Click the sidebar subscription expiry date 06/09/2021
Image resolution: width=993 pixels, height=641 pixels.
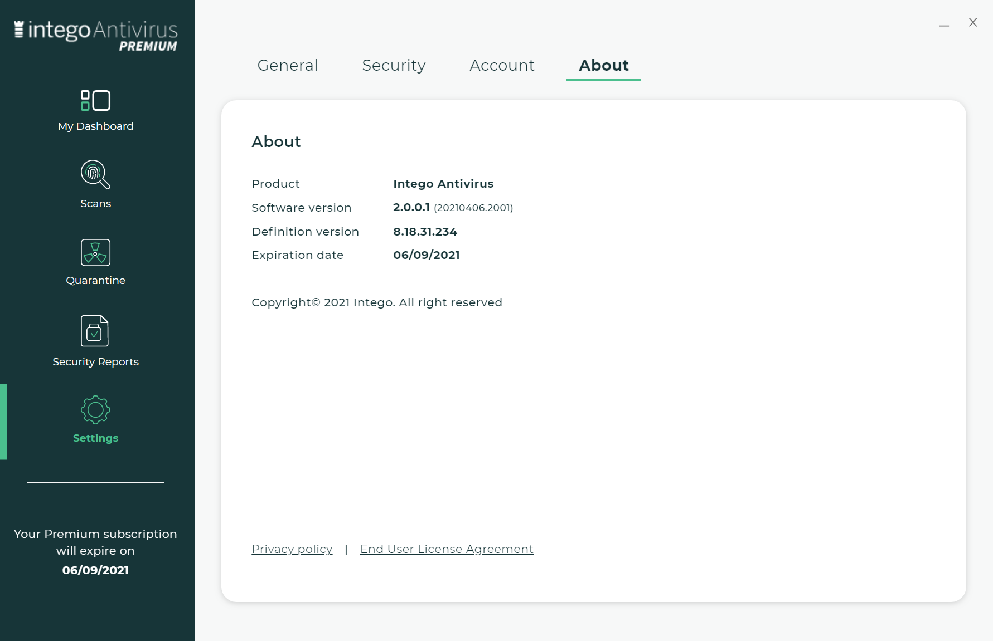click(95, 570)
